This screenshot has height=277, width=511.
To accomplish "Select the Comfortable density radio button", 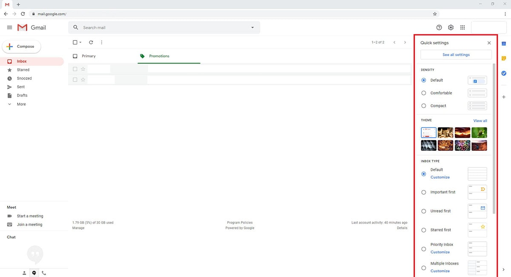I will (x=424, y=93).
